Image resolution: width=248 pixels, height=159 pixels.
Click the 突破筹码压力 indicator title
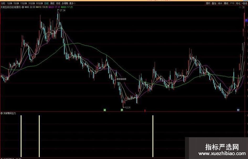[x=10, y=113]
